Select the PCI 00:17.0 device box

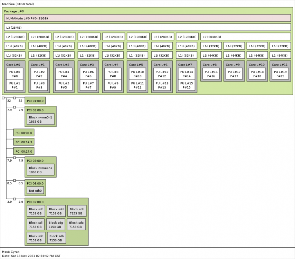coord(24,151)
